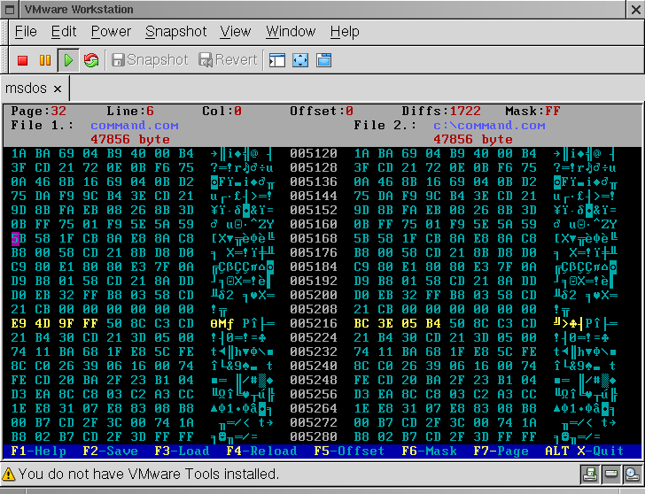Click the ALT X-Quit label
The width and height of the screenshot is (645, 494).
(x=585, y=452)
